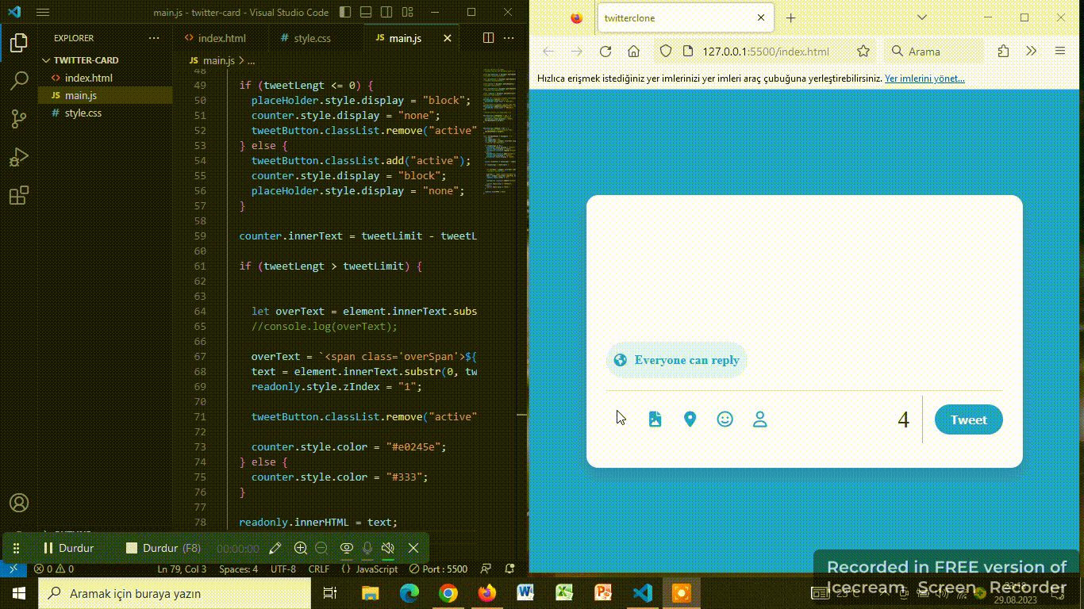Click the emoji smiley icon in tweet card

coord(725,419)
